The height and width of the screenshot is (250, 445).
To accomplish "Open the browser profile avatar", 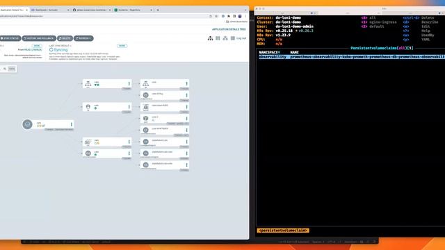I will click(x=240, y=16).
